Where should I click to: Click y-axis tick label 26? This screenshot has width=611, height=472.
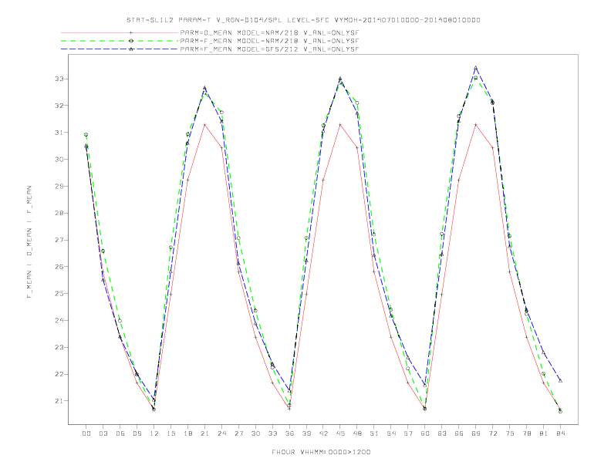(59, 267)
